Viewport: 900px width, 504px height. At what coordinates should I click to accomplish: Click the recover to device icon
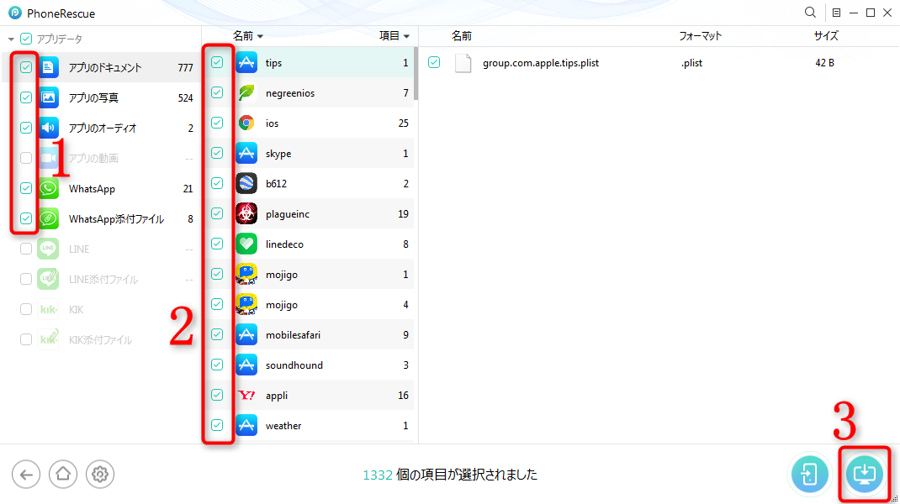(809, 475)
